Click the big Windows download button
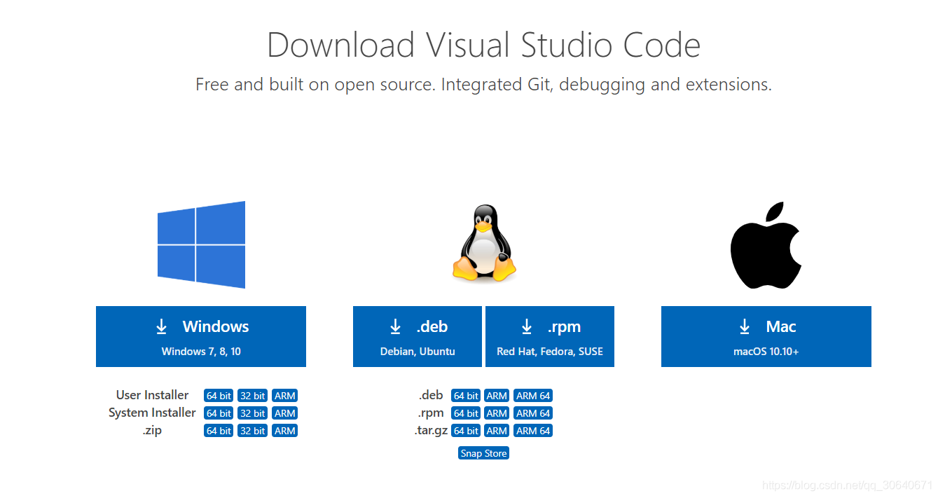The width and height of the screenshot is (938, 498). (201, 336)
